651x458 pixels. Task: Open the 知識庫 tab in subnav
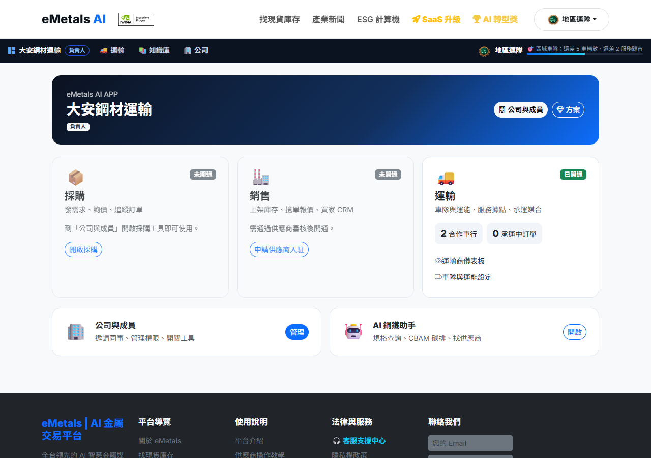154,50
